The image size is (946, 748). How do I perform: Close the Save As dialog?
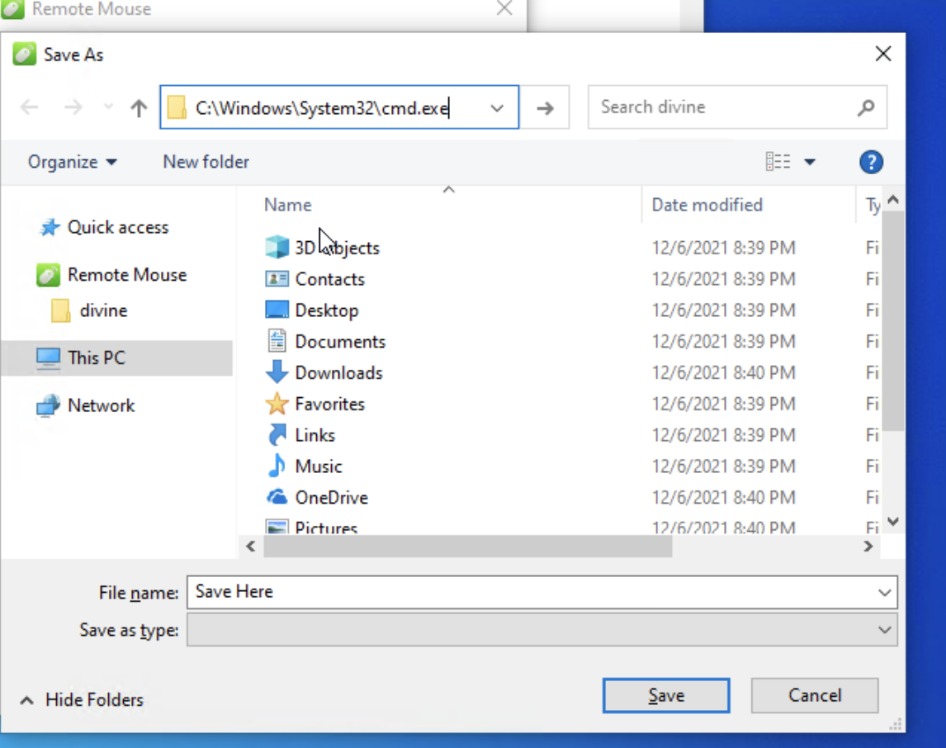pos(882,54)
